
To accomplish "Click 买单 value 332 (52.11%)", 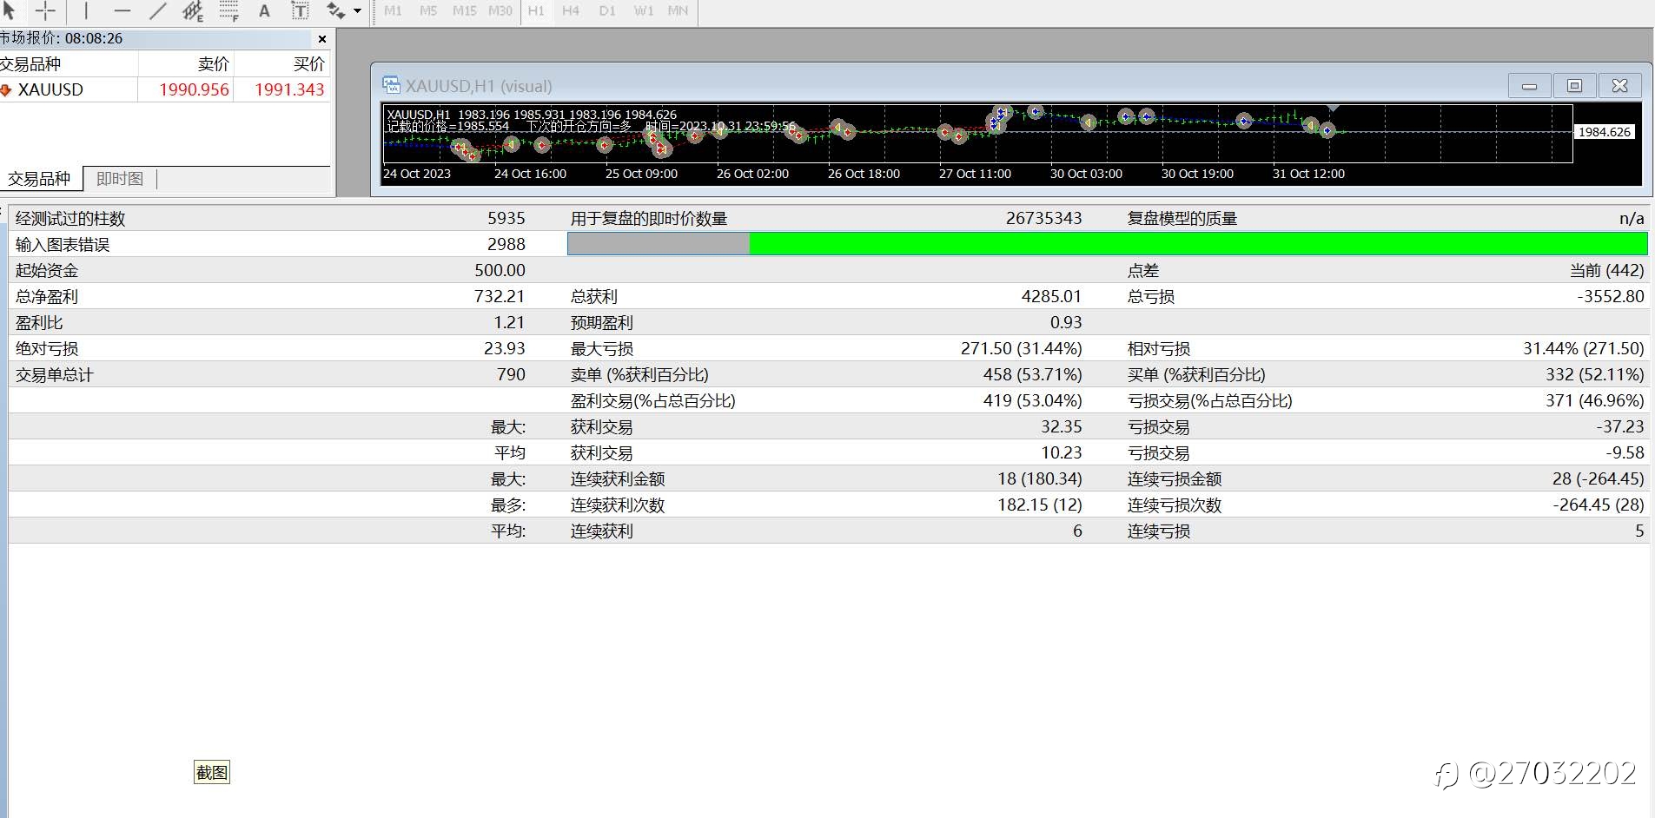I will pos(1595,374).
